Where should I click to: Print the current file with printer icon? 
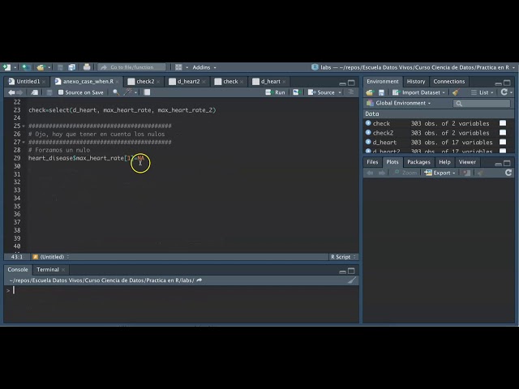coord(87,67)
